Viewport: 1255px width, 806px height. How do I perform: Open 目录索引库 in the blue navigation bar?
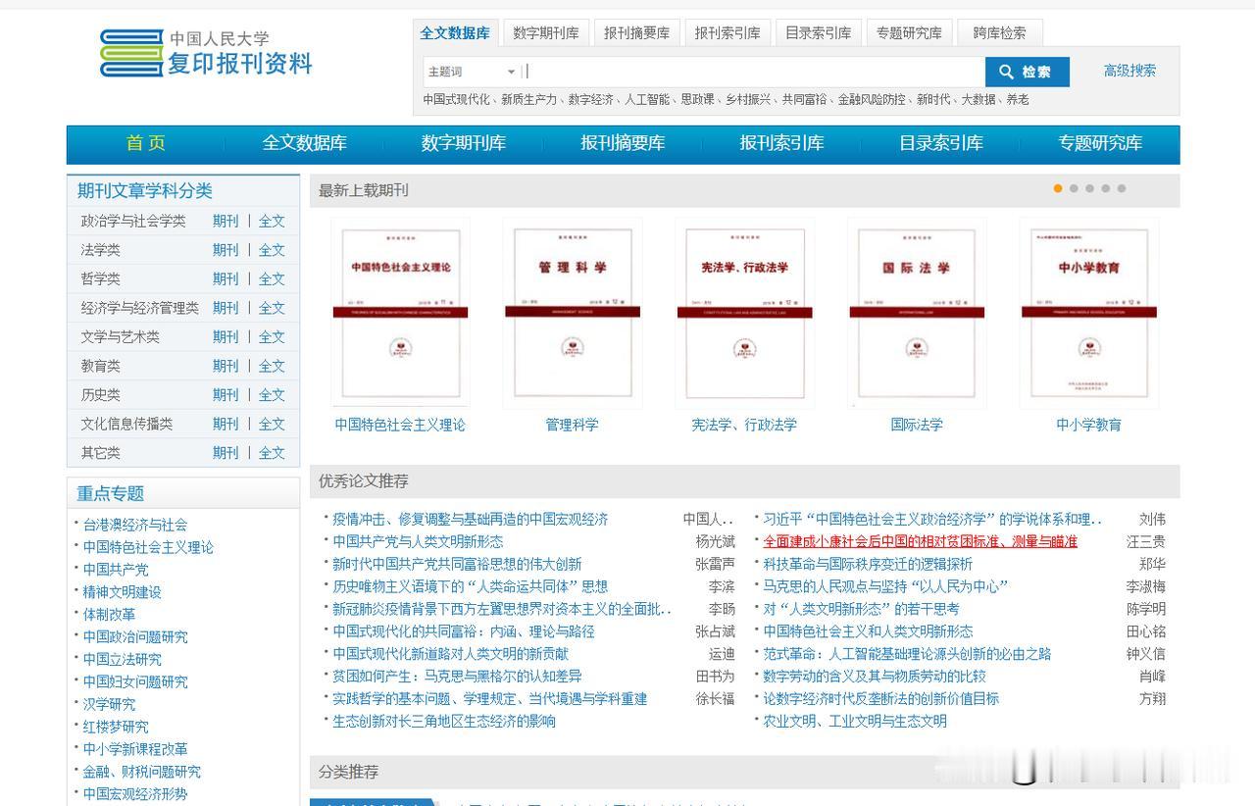tap(941, 143)
